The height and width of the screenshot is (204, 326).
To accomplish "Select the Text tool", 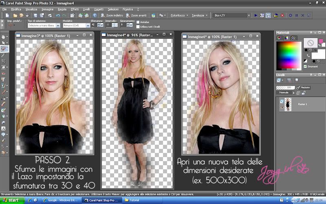I will coord(3,129).
